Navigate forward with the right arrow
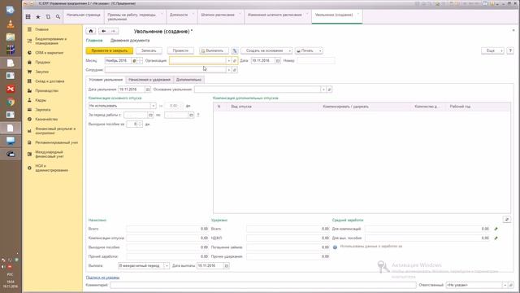Screen dimensions: 520x293 113,31
